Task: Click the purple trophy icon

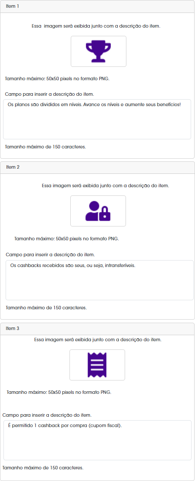Action: (x=98, y=51)
